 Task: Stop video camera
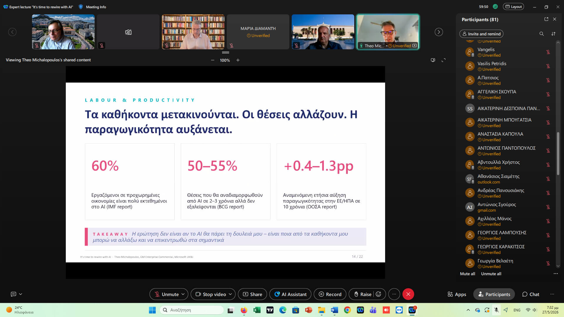coord(211,294)
